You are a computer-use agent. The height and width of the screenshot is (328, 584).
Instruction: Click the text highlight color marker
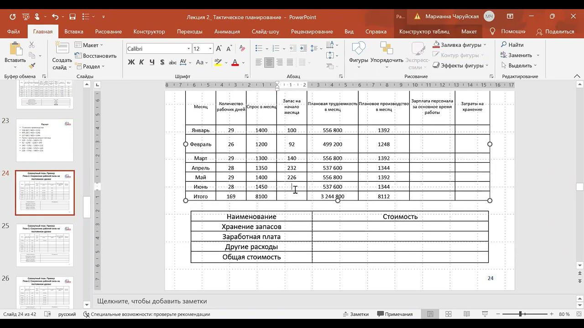pyautogui.click(x=218, y=62)
